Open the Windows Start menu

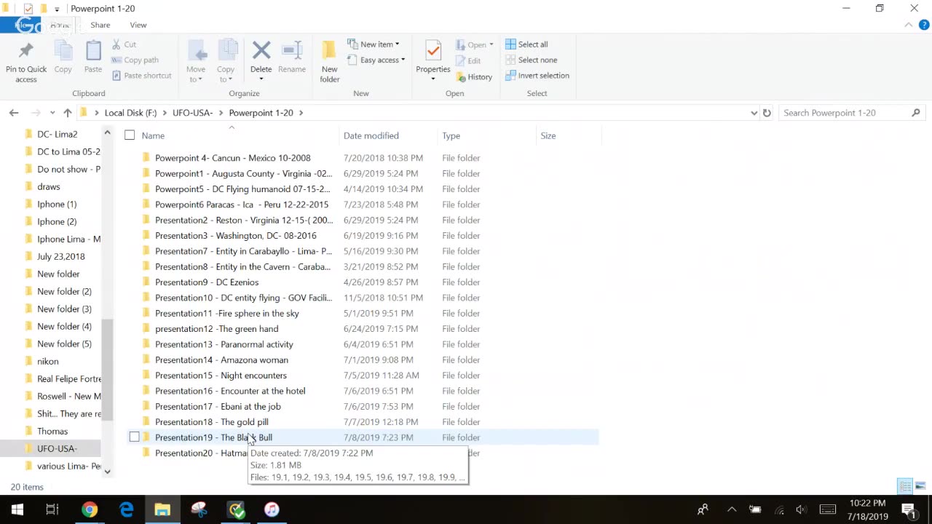click(17, 509)
